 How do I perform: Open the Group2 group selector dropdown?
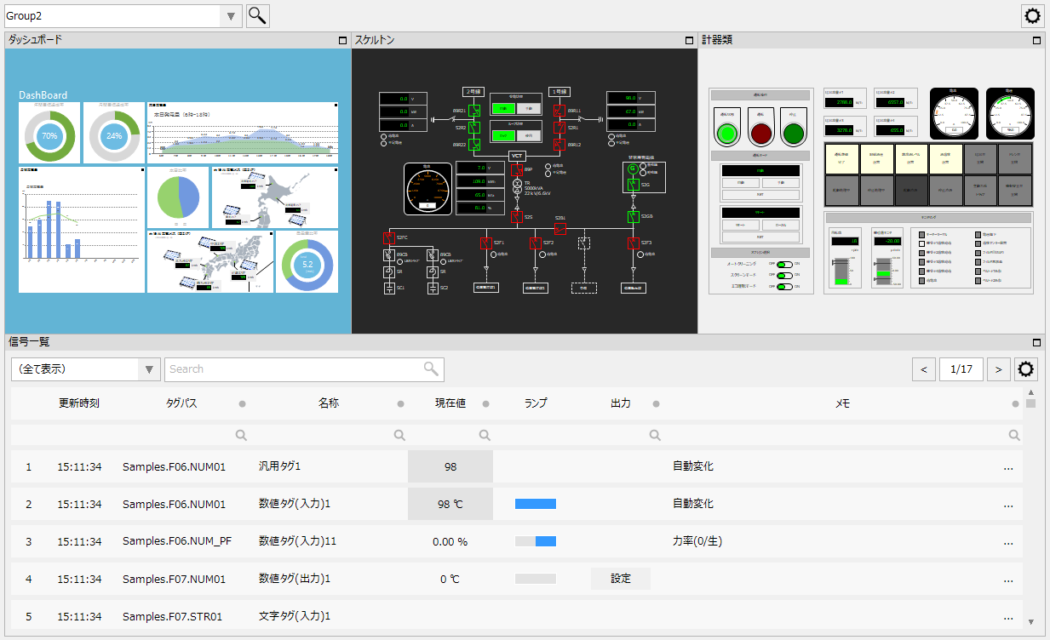pos(230,16)
